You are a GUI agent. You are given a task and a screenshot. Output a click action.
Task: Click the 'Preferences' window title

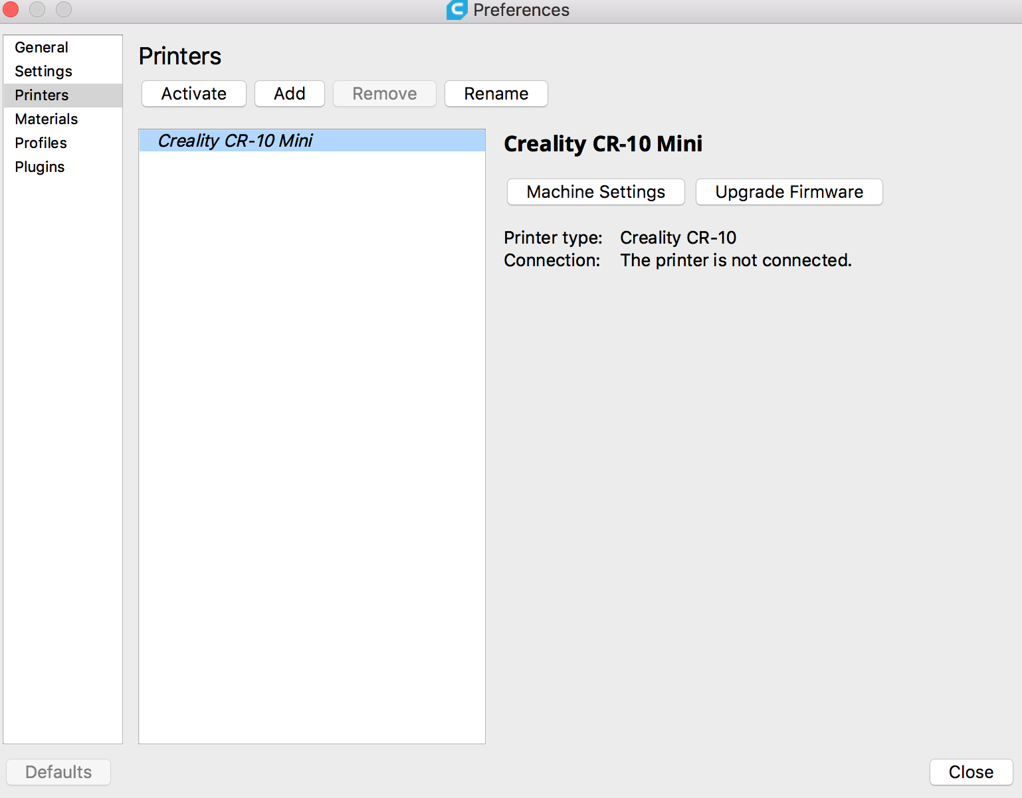tap(522, 10)
